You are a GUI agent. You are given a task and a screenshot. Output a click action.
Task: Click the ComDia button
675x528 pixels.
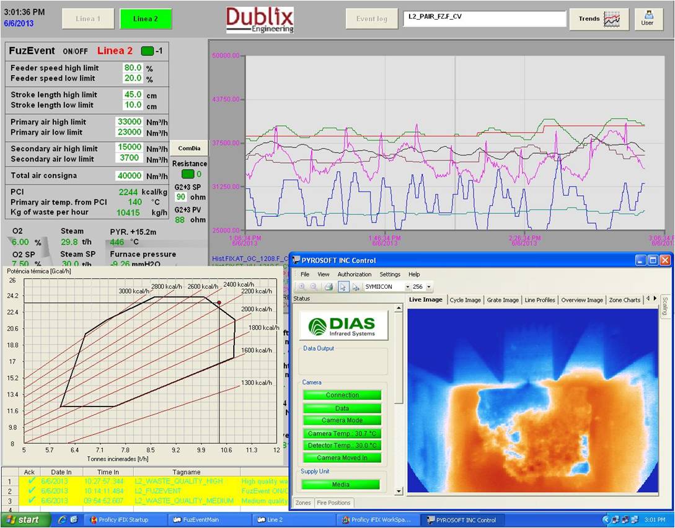[190, 148]
